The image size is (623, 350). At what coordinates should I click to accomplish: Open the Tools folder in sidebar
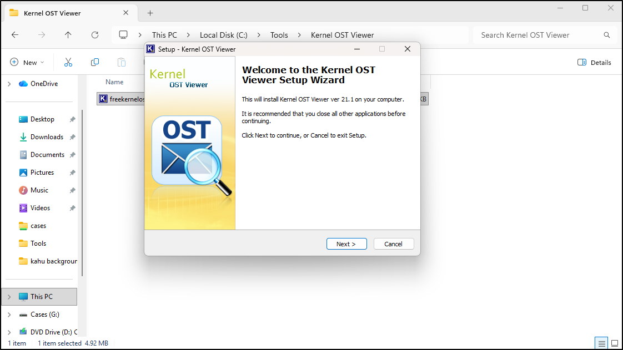38,244
